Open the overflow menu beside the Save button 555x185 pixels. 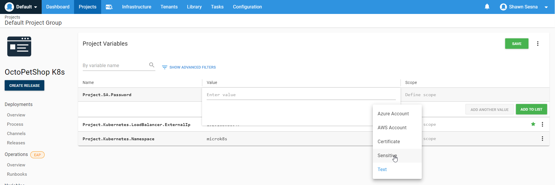[x=538, y=44]
